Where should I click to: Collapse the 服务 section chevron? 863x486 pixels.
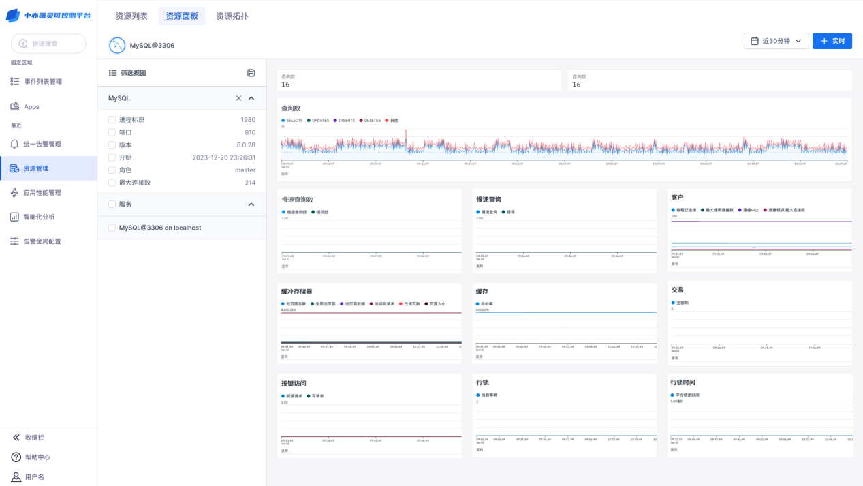[x=251, y=204]
